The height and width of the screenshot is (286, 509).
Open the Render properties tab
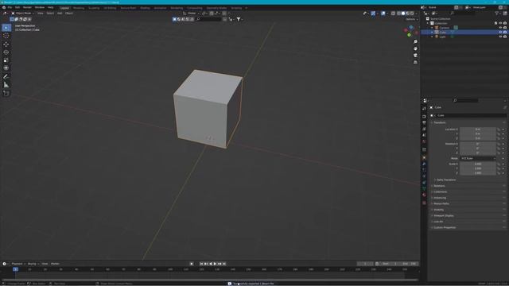click(x=424, y=117)
